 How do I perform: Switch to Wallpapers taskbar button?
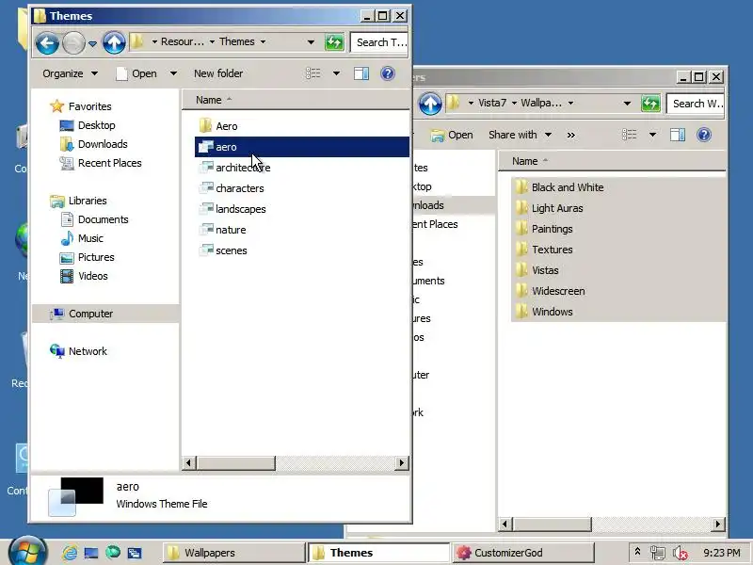(234, 553)
